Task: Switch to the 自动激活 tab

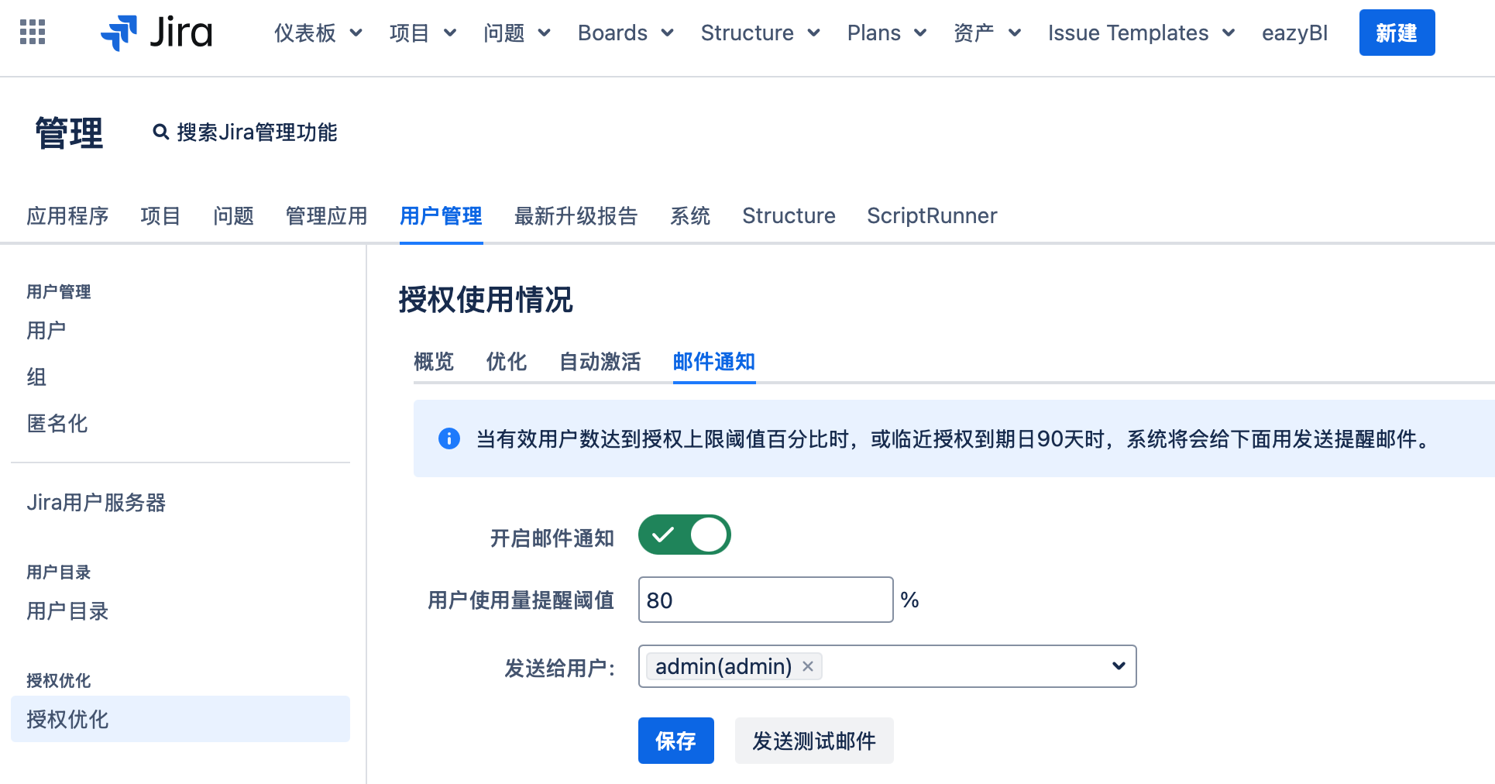Action: (600, 362)
